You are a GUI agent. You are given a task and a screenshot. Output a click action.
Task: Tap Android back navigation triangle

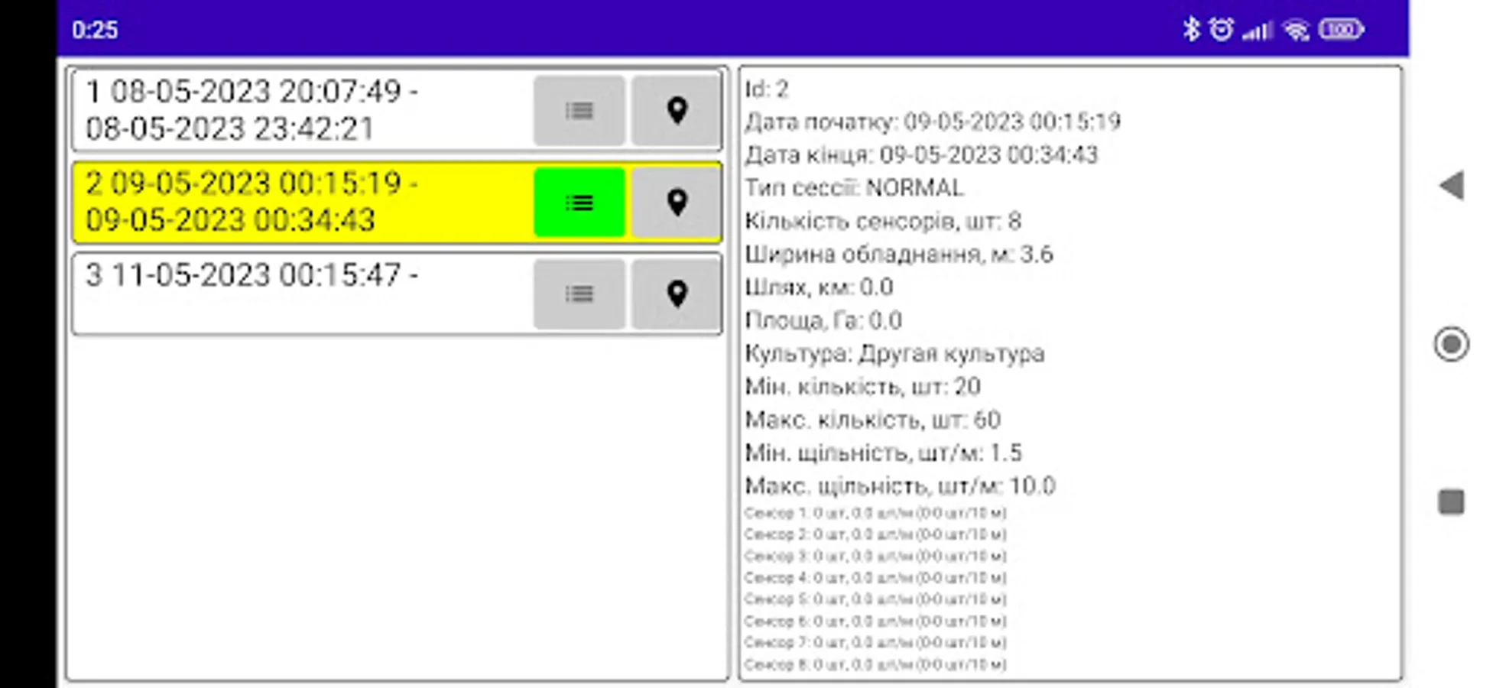coord(1451,186)
